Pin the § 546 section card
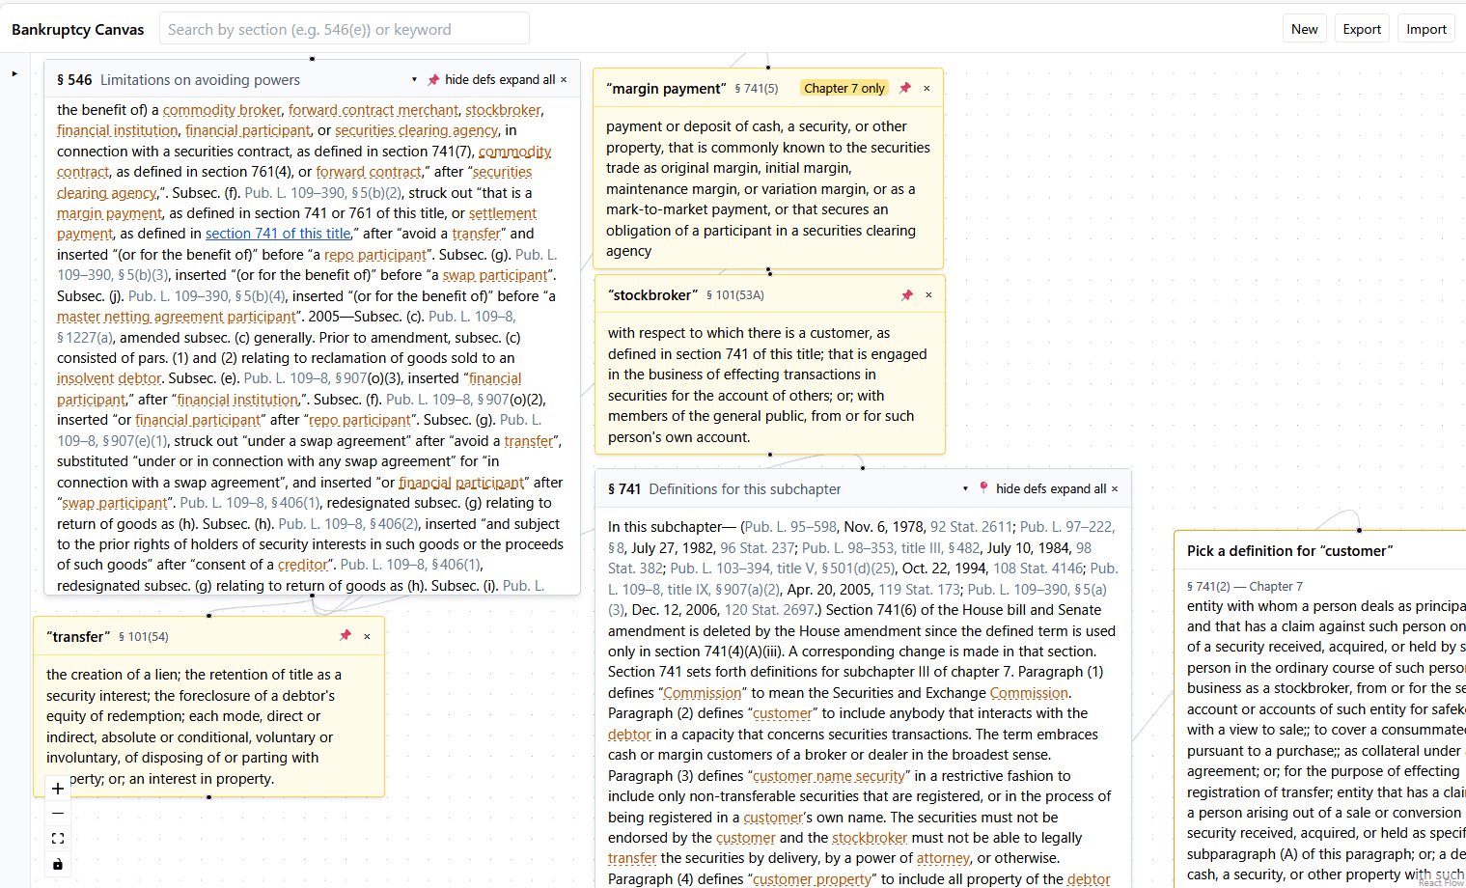Screen dimensions: 1466x888 click(433, 80)
